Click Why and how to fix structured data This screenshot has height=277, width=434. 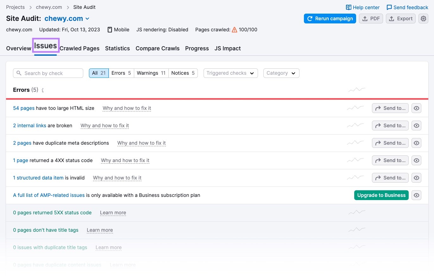click(x=117, y=178)
